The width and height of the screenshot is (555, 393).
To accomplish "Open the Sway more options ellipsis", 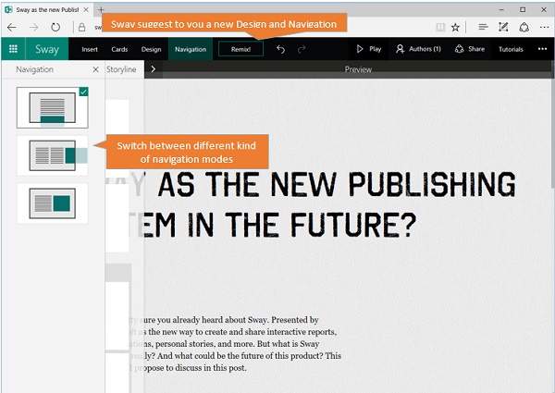I will [x=542, y=49].
